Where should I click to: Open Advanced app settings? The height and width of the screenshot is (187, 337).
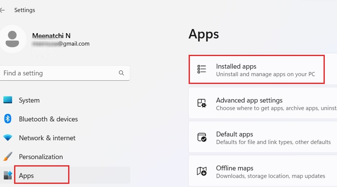(263, 103)
